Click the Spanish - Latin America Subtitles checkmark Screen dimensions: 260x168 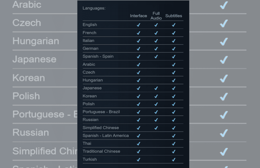[174, 136]
